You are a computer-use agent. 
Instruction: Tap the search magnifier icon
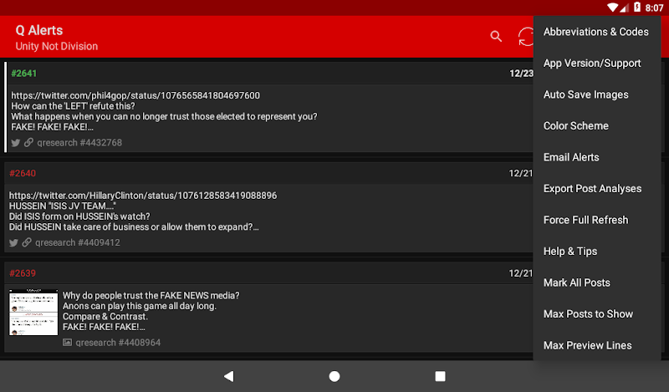point(496,36)
